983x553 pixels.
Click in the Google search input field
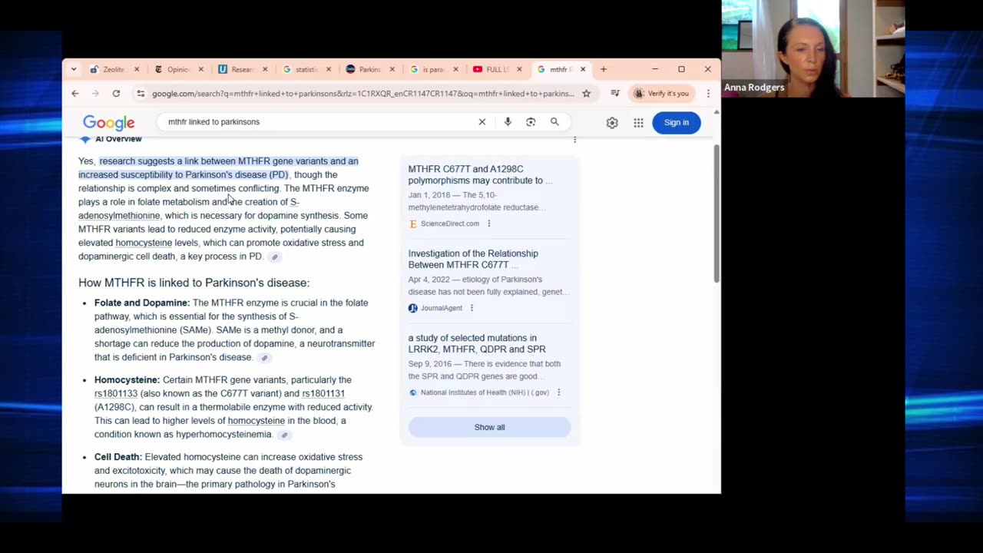315,122
